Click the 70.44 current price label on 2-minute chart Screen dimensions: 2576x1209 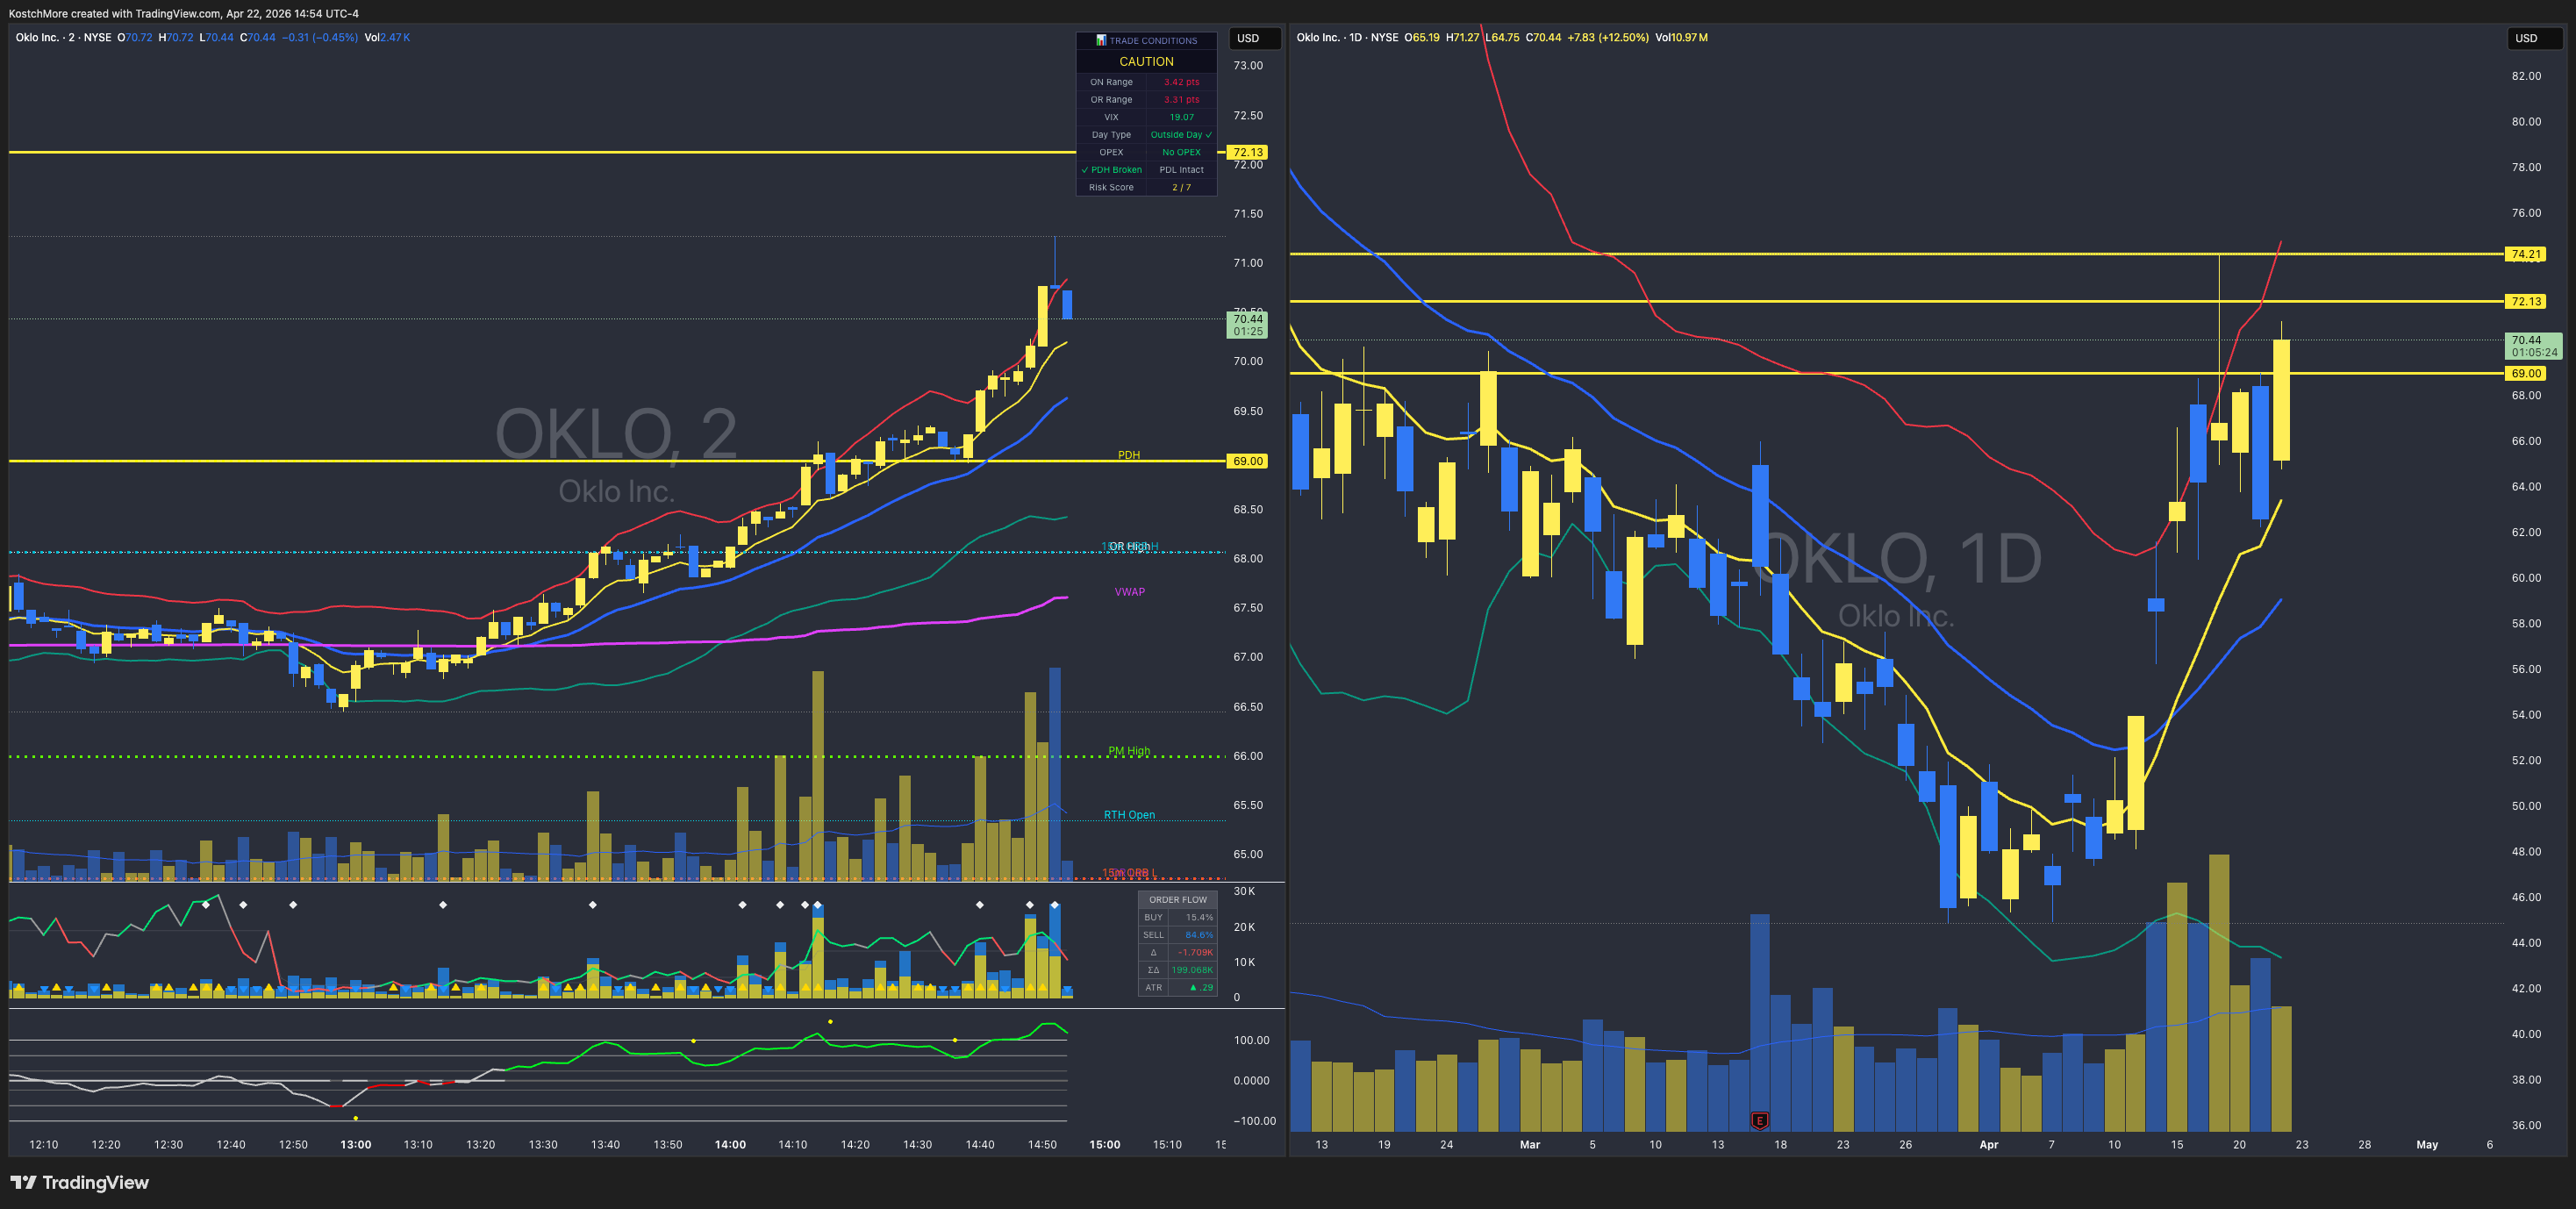pyautogui.click(x=1247, y=325)
